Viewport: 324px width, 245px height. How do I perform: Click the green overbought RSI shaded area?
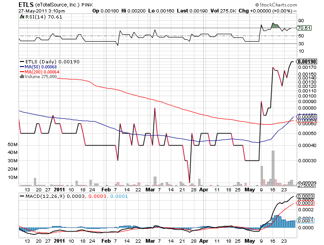pyautogui.click(x=275, y=25)
